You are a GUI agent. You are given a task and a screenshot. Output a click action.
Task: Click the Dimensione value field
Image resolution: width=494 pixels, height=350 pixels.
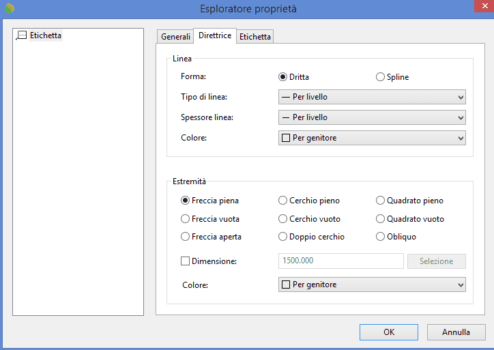point(340,261)
